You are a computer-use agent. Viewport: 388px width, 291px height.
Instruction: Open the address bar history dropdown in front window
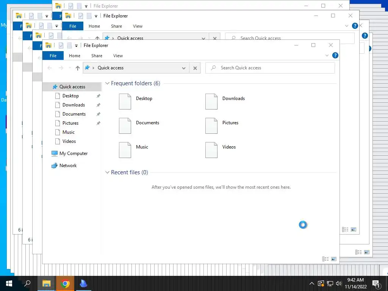(x=184, y=68)
